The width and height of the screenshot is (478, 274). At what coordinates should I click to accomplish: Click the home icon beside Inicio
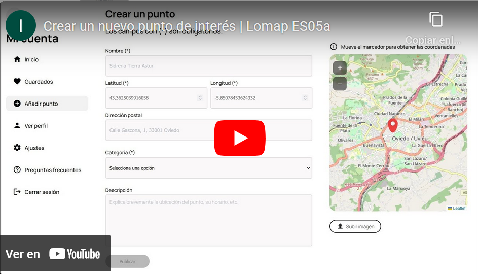coord(17,59)
